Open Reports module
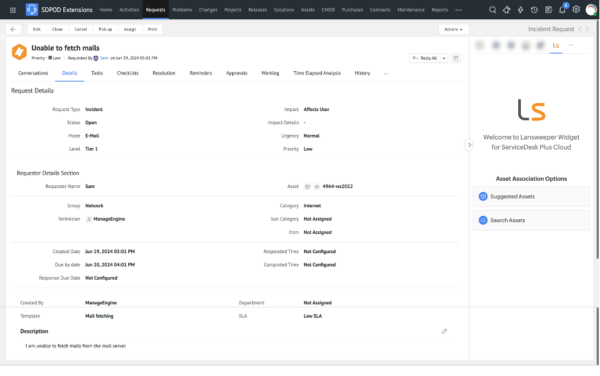 click(440, 10)
